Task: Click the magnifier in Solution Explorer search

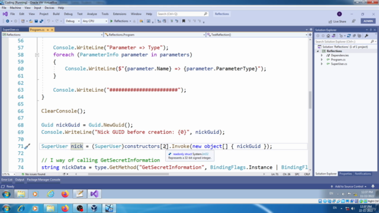Action: pos(372,41)
